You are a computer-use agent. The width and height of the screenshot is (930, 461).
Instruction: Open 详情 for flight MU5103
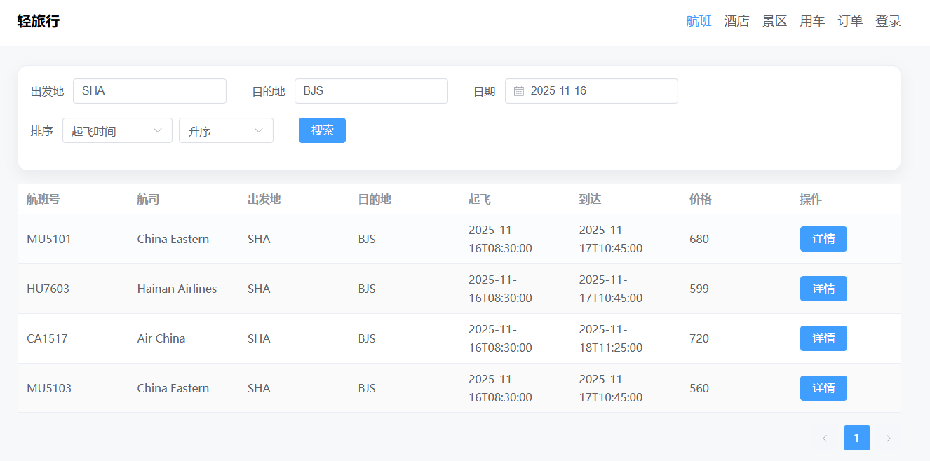tap(823, 388)
